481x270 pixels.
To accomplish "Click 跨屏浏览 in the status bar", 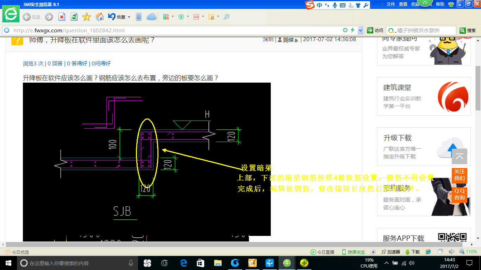I will [x=353, y=252].
